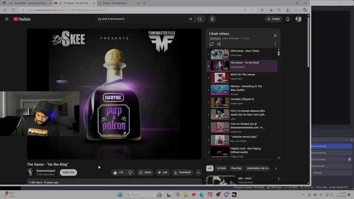Toggle playlist loop
The height and width of the screenshot is (199, 354).
tap(212, 44)
